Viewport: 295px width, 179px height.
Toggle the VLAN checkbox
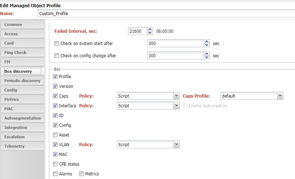[55, 145]
